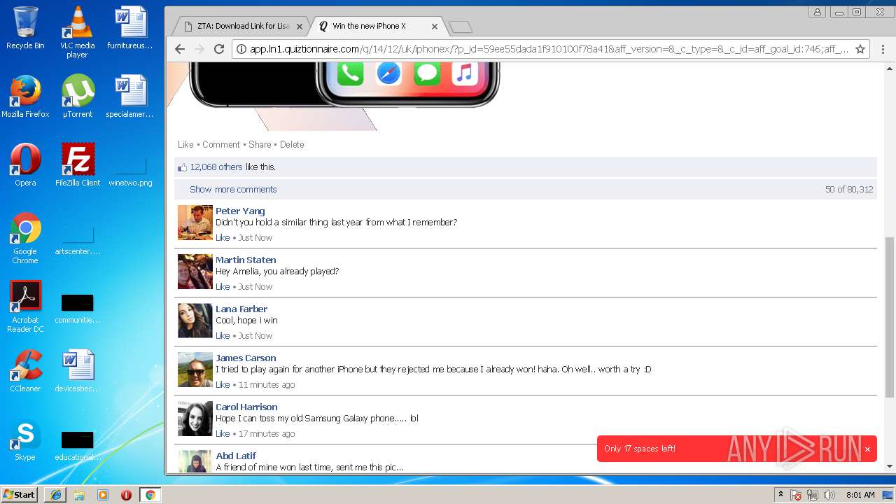The width and height of the screenshot is (896, 504).
Task: Open the FileZilla Client shortcut
Action: 78,165
